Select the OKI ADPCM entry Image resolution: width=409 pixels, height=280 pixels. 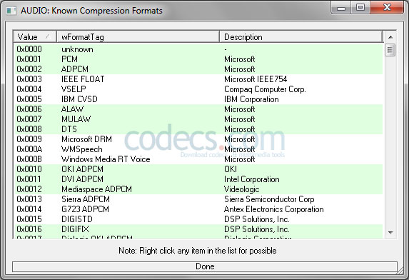click(82, 169)
